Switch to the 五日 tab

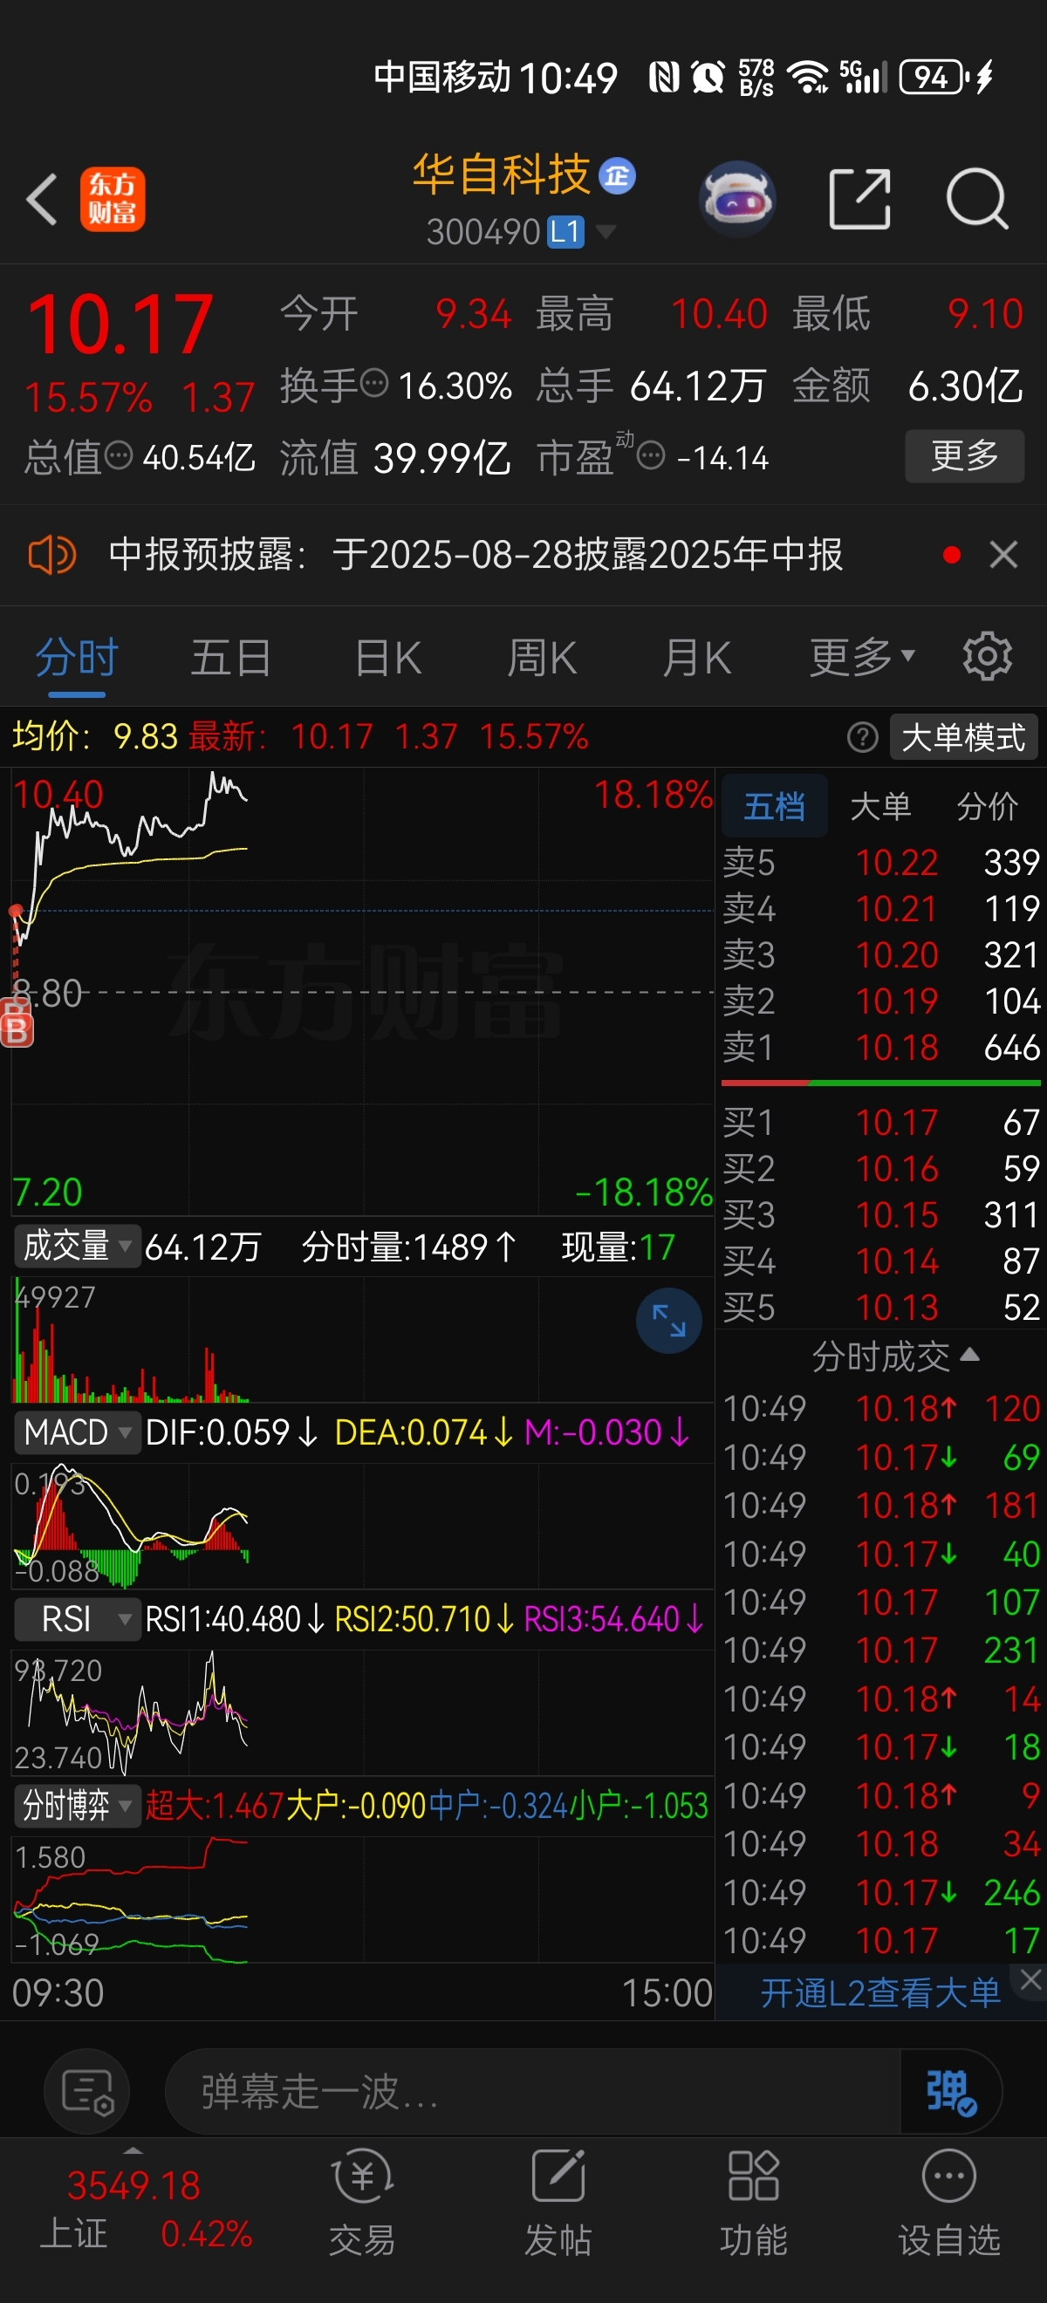[x=230, y=657]
